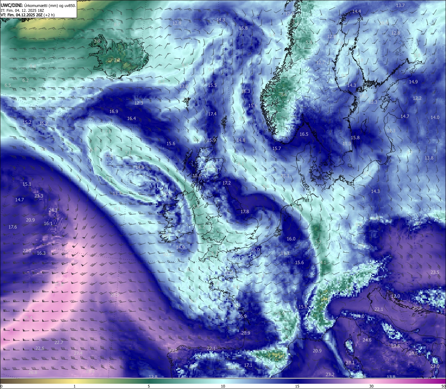Click the 27.4 value label

pyautogui.click(x=78, y=353)
